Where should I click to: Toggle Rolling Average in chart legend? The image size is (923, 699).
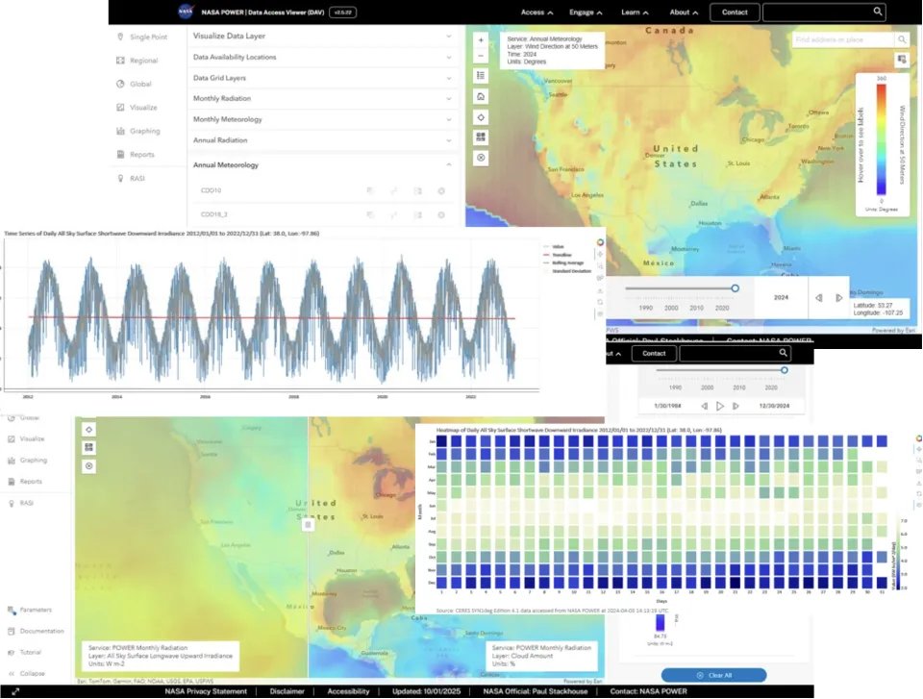563,263
